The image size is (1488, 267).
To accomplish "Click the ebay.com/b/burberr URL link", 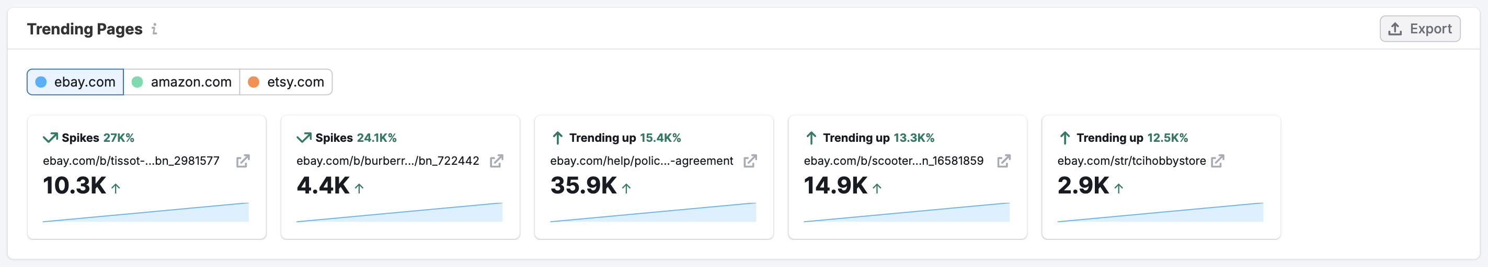I will click(x=387, y=161).
